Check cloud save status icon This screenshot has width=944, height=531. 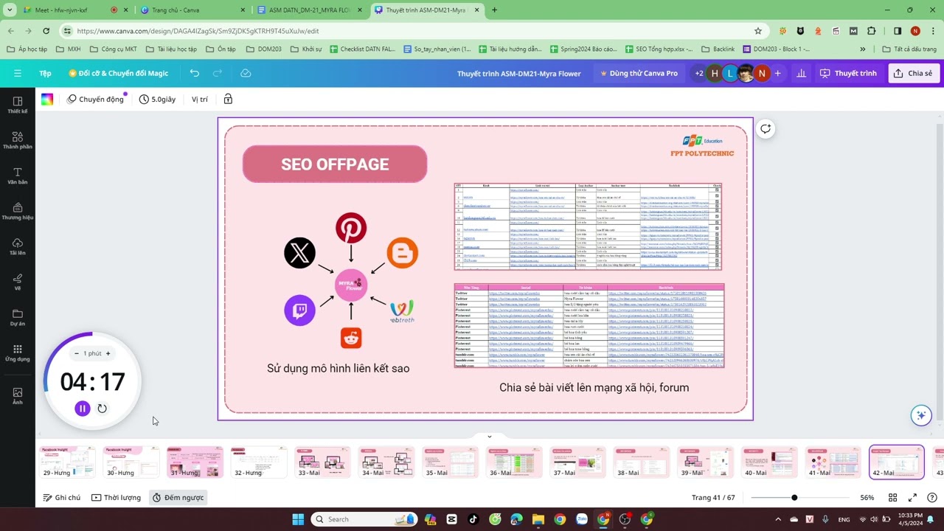(x=246, y=73)
